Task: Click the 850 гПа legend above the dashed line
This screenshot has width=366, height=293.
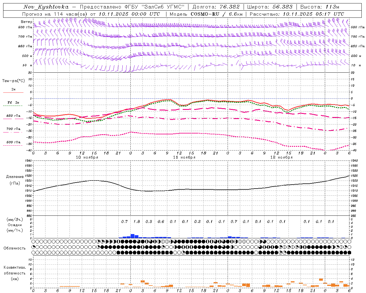Action: click(x=13, y=116)
